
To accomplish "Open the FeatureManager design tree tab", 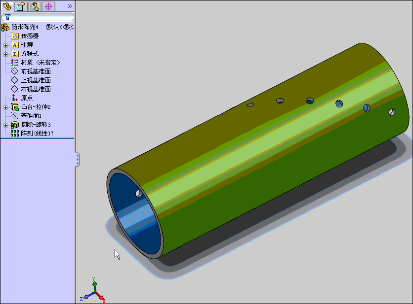I will click(7, 6).
